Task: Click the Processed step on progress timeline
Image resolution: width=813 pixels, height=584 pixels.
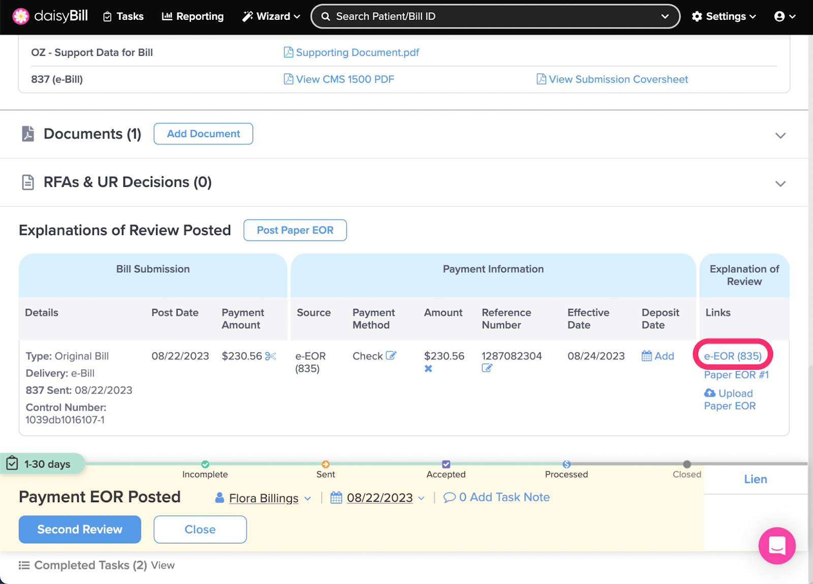Action: (x=566, y=465)
